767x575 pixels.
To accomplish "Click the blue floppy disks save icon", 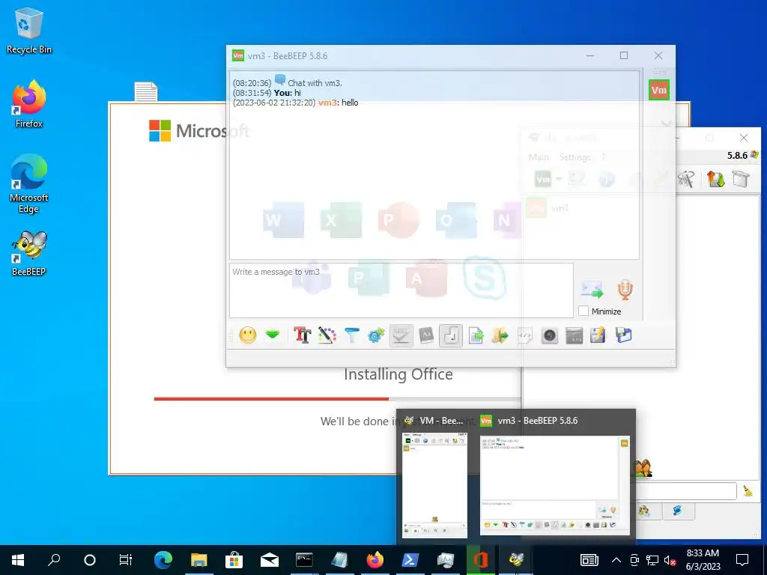I will [x=623, y=335].
